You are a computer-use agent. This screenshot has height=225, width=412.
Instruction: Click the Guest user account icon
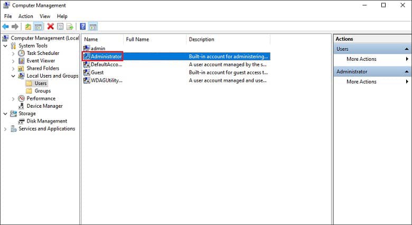click(x=87, y=72)
